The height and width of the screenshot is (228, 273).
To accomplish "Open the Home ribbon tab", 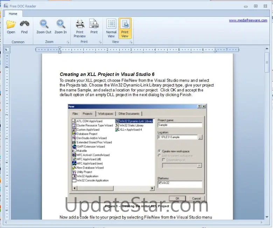I will (x=13, y=14).
